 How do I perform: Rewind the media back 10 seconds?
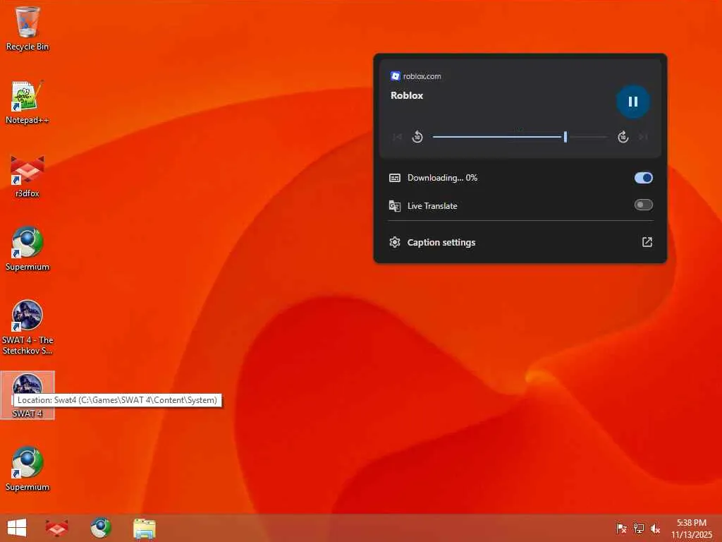[x=417, y=137]
